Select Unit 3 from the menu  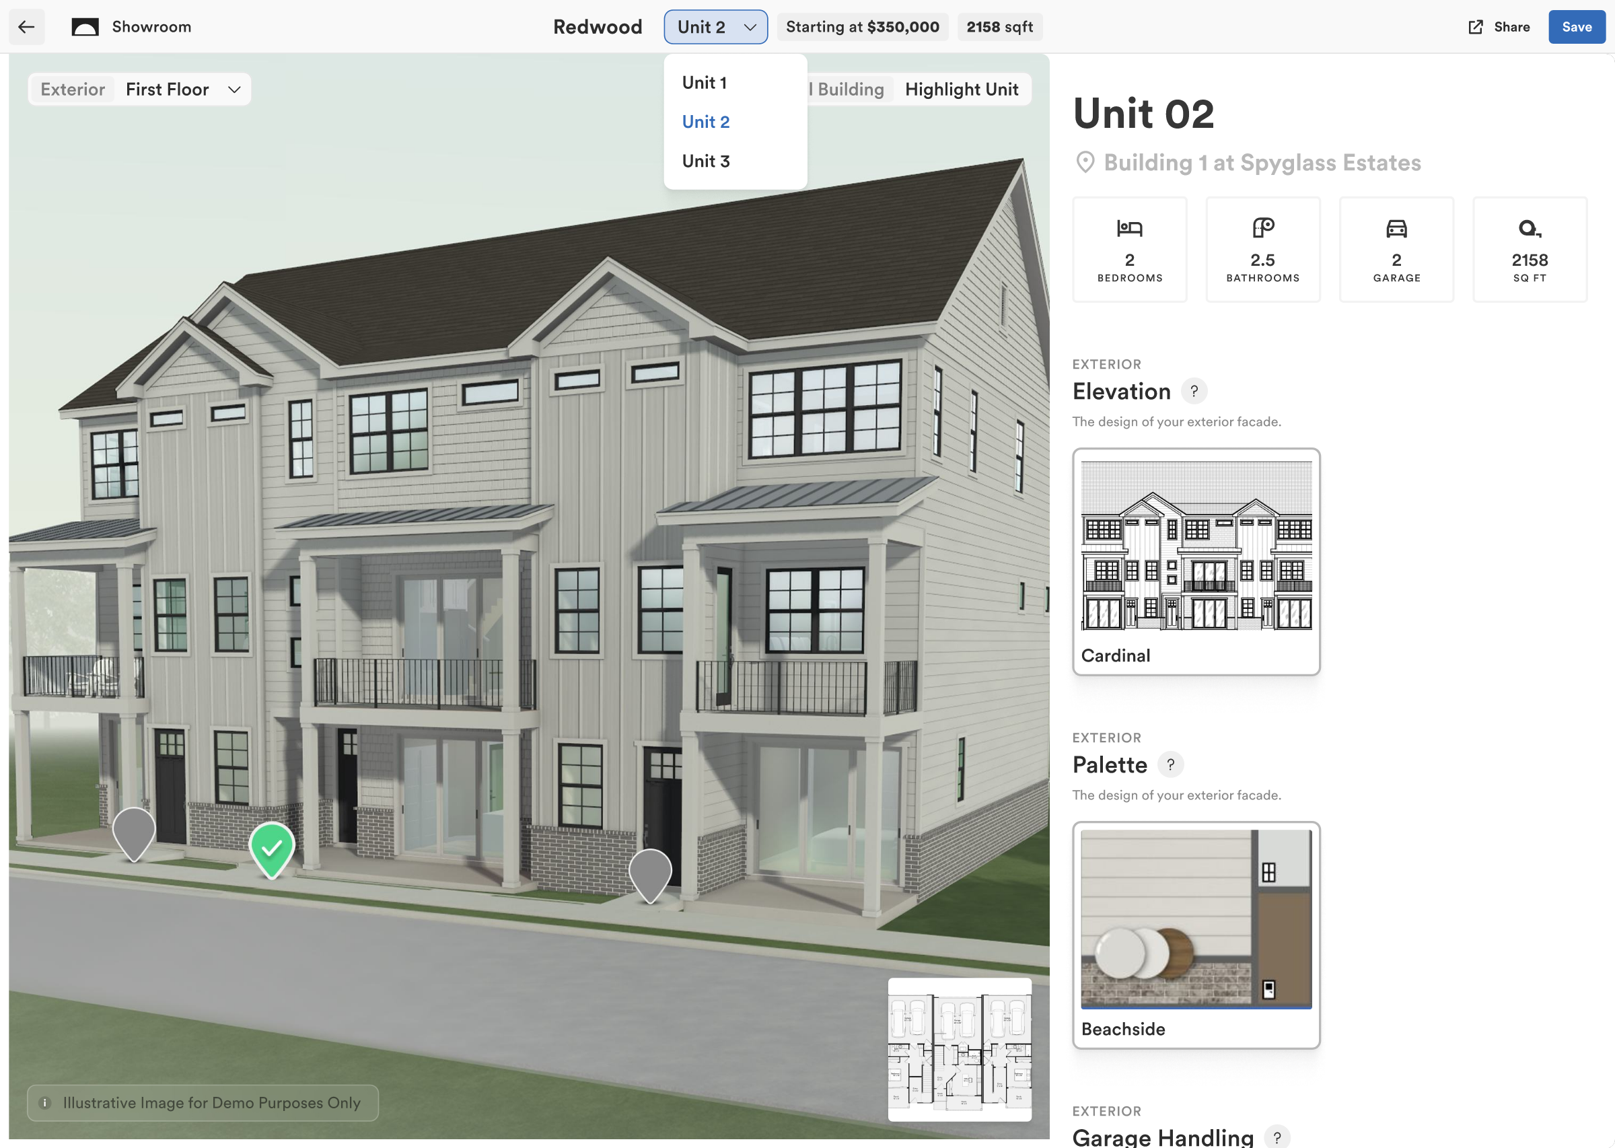click(x=705, y=162)
